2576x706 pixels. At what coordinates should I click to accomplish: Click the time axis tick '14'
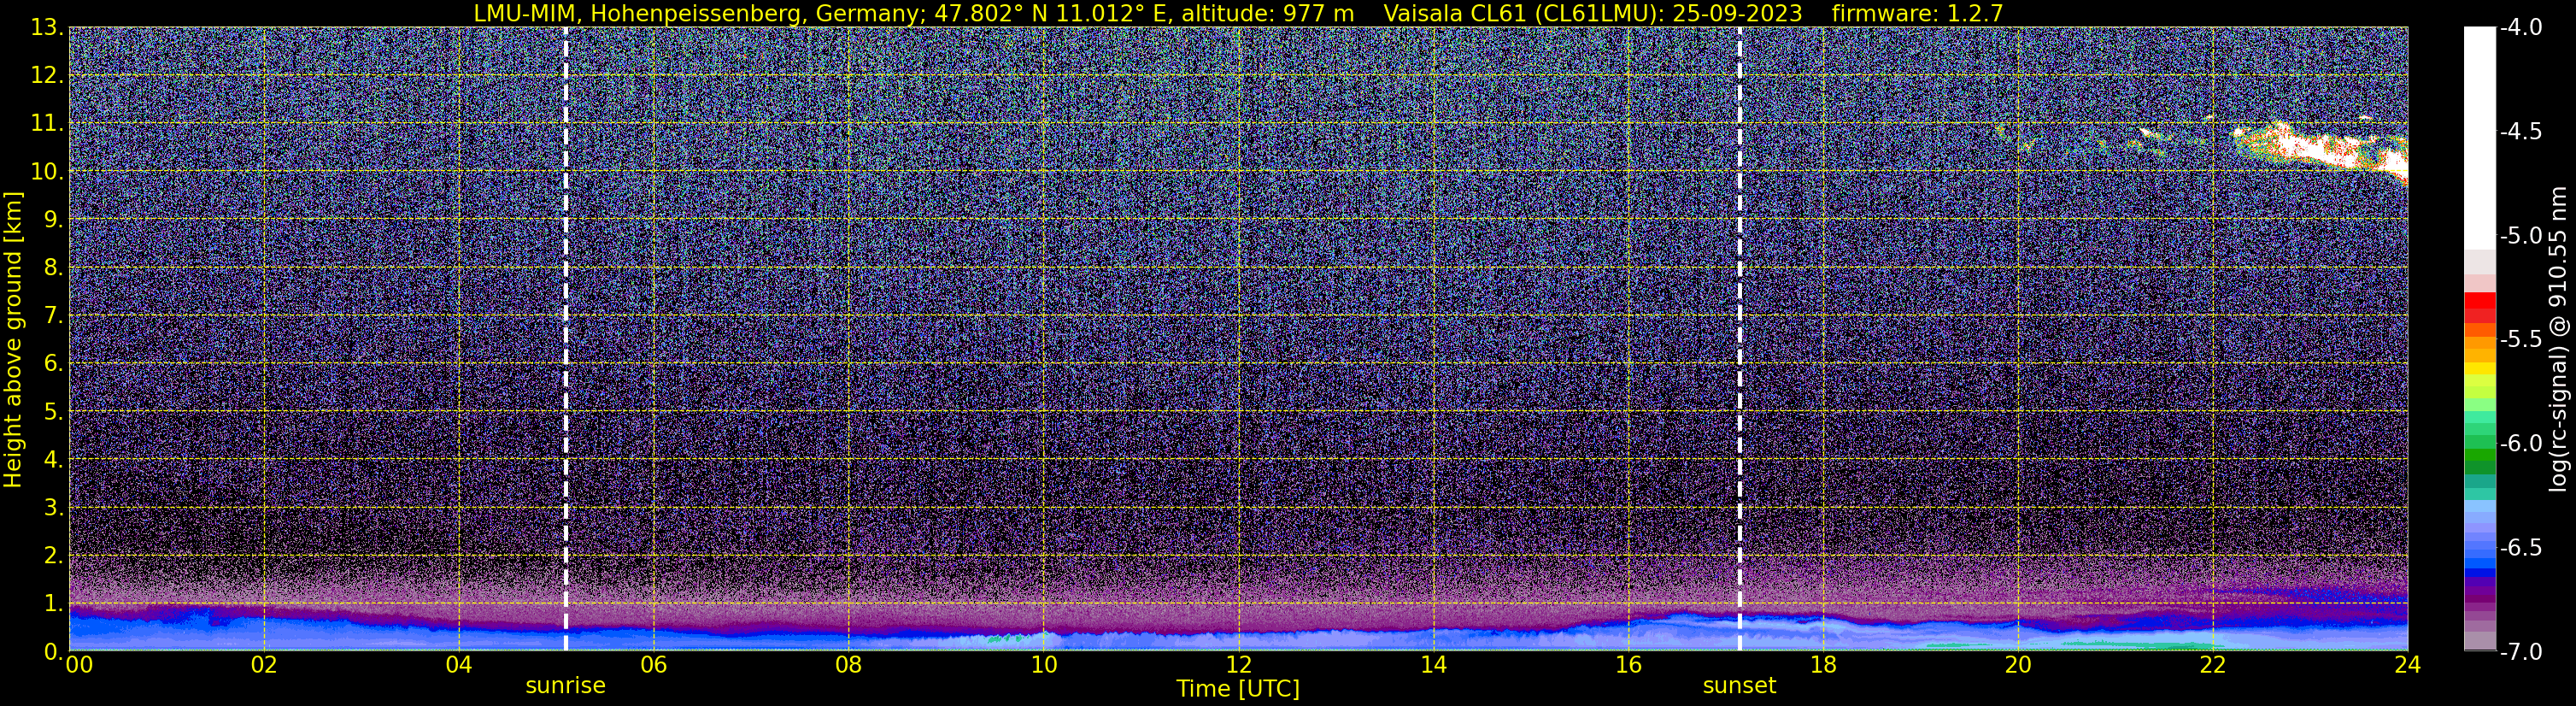pyautogui.click(x=1433, y=666)
